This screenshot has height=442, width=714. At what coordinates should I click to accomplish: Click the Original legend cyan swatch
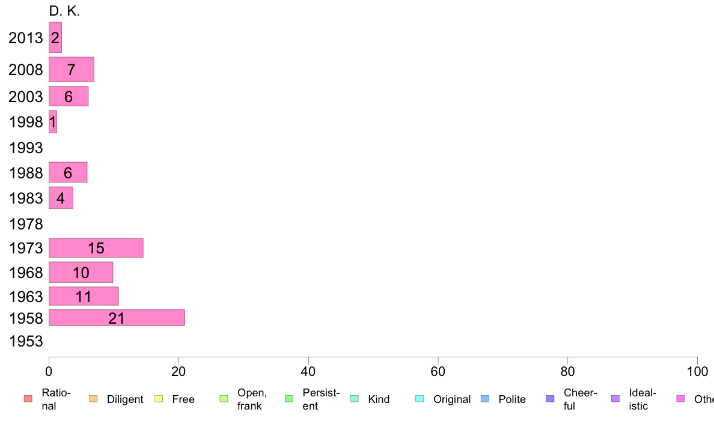pos(420,399)
